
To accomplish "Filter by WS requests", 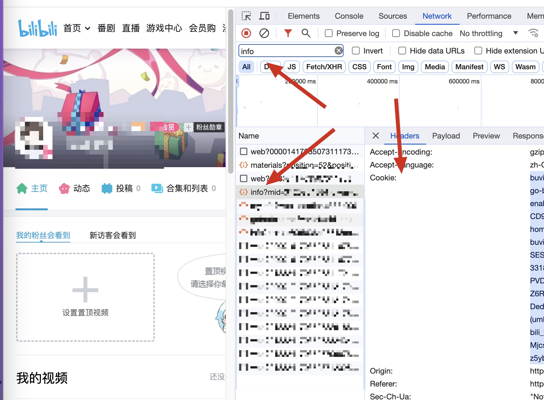I will coord(499,67).
